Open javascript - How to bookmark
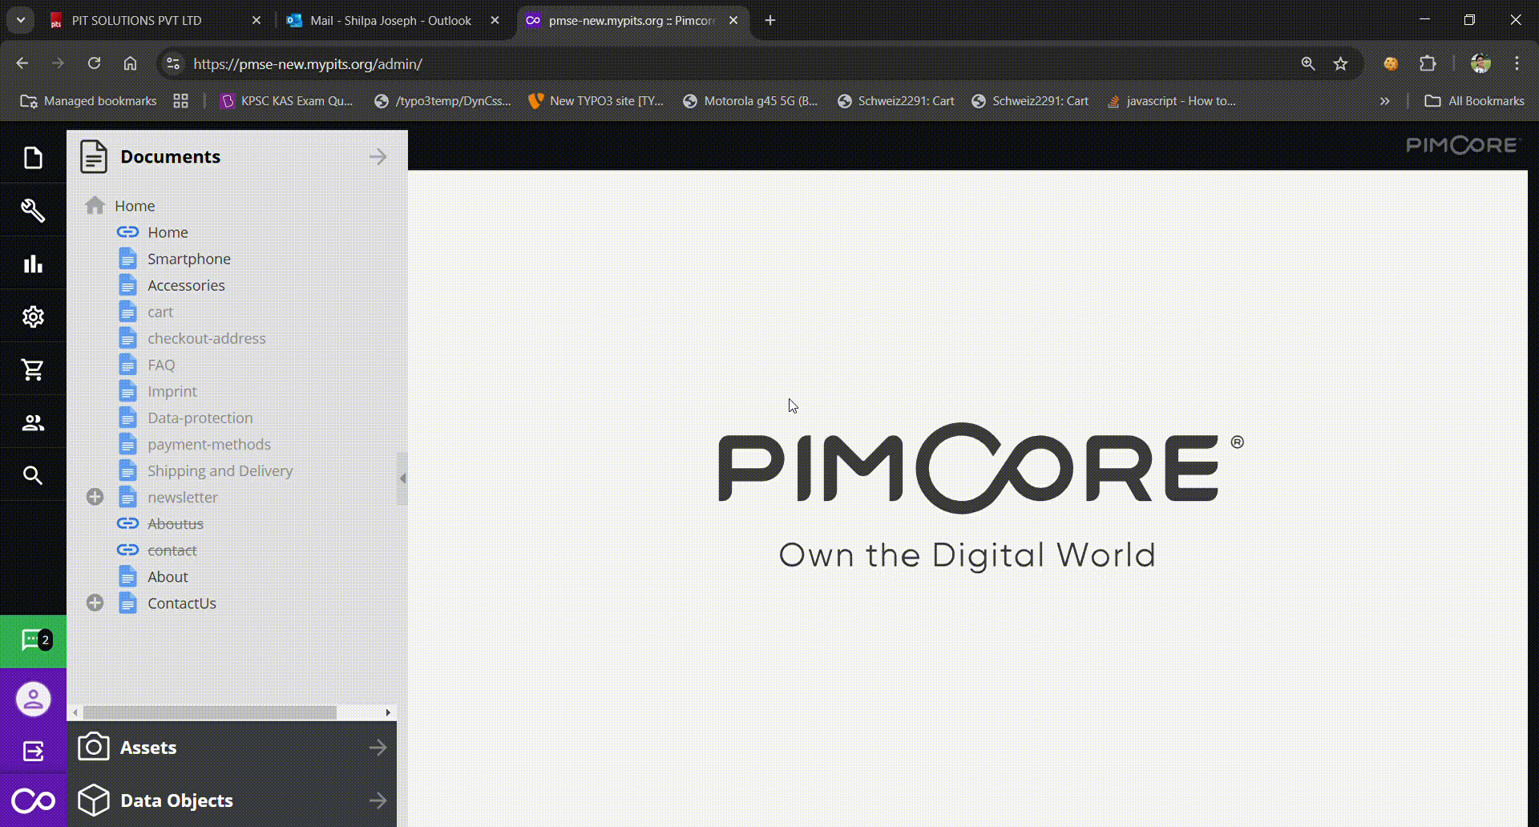Image resolution: width=1539 pixels, height=827 pixels. pyautogui.click(x=1171, y=101)
